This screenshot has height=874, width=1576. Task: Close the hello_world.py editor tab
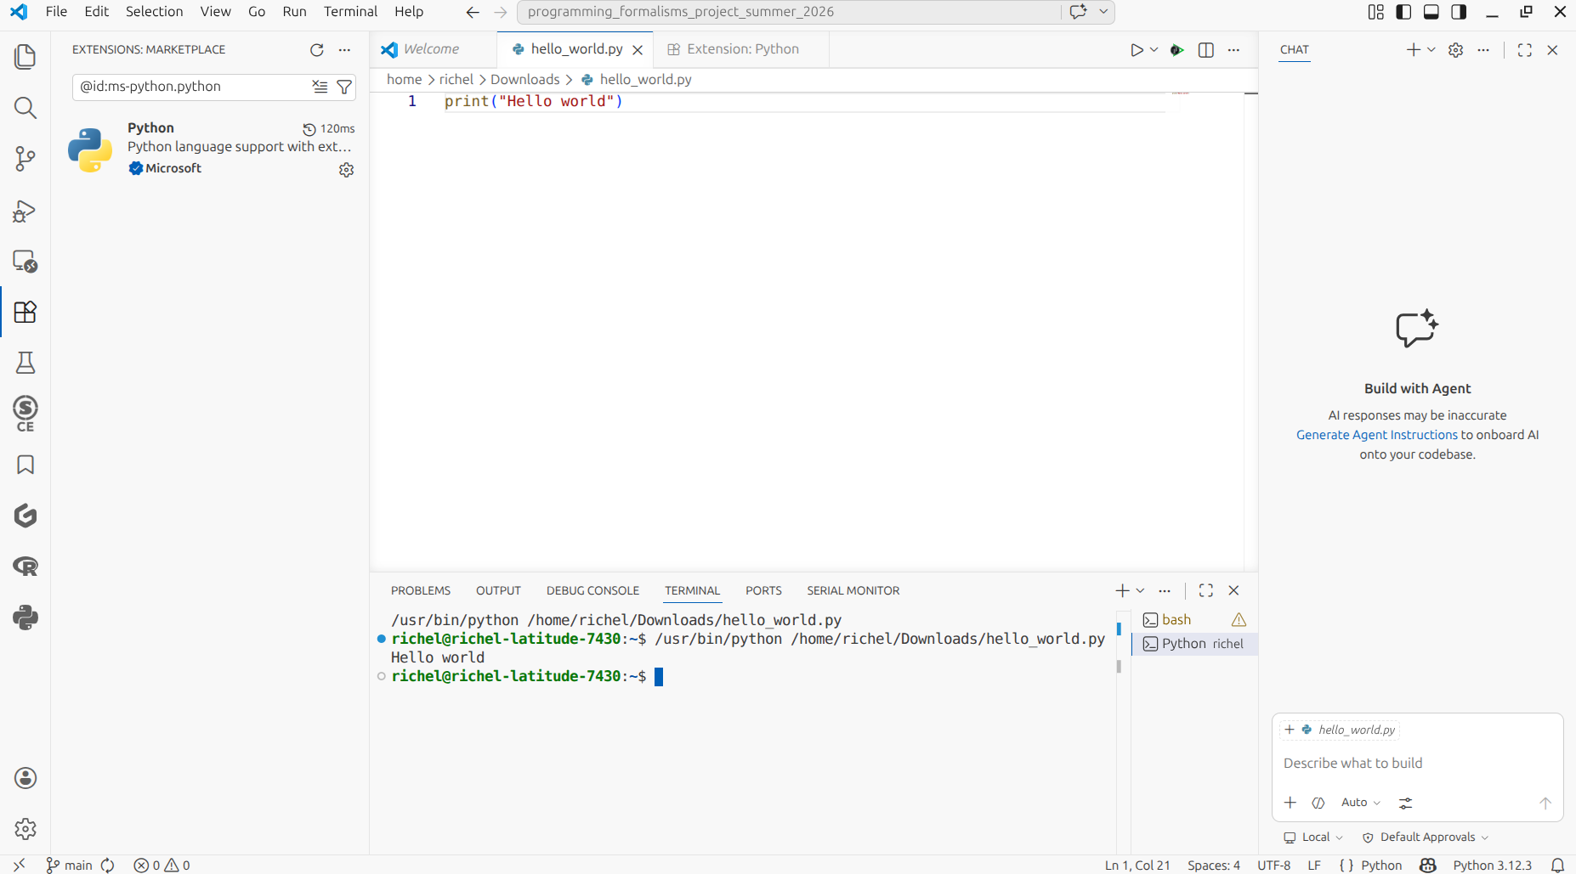tap(638, 50)
